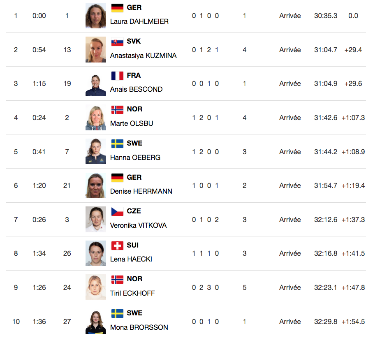Image resolution: width=366 pixels, height=338 pixels.
Task: Open Laura DAHLMEIER's profile photo
Action: (96, 16)
